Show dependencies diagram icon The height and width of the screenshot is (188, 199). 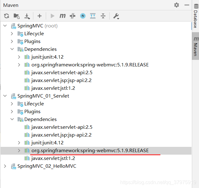[x=93, y=16]
